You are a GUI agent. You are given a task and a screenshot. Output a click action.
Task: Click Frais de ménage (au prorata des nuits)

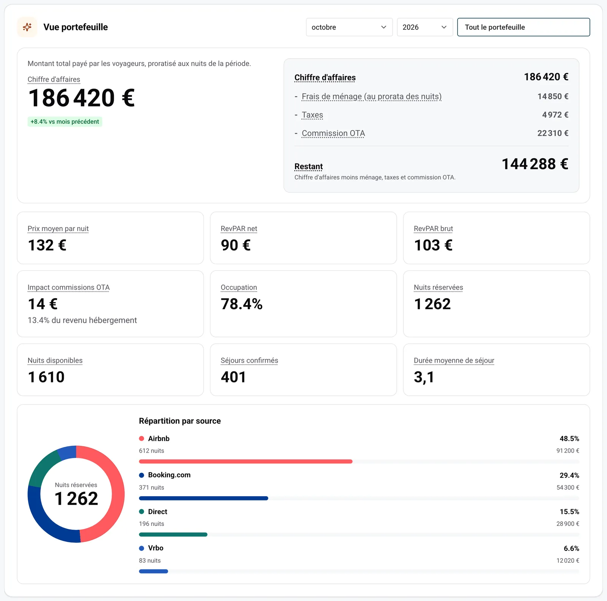point(371,97)
